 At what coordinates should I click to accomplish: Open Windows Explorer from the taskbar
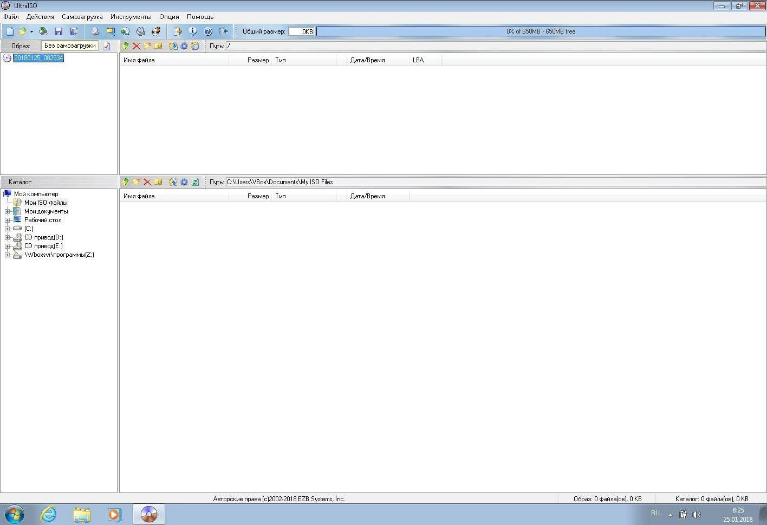tap(82, 514)
